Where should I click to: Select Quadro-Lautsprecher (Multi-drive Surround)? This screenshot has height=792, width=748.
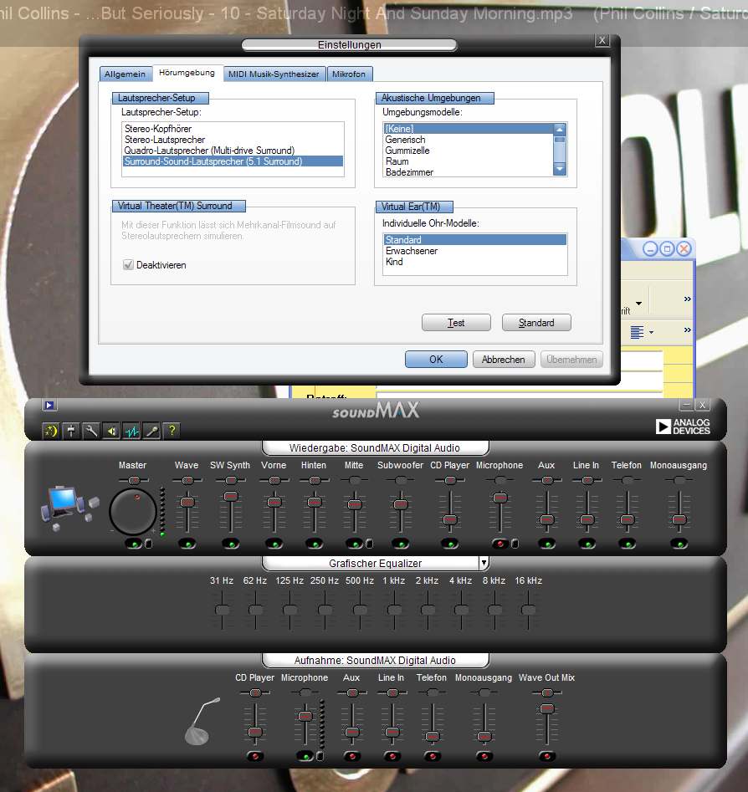click(233, 151)
